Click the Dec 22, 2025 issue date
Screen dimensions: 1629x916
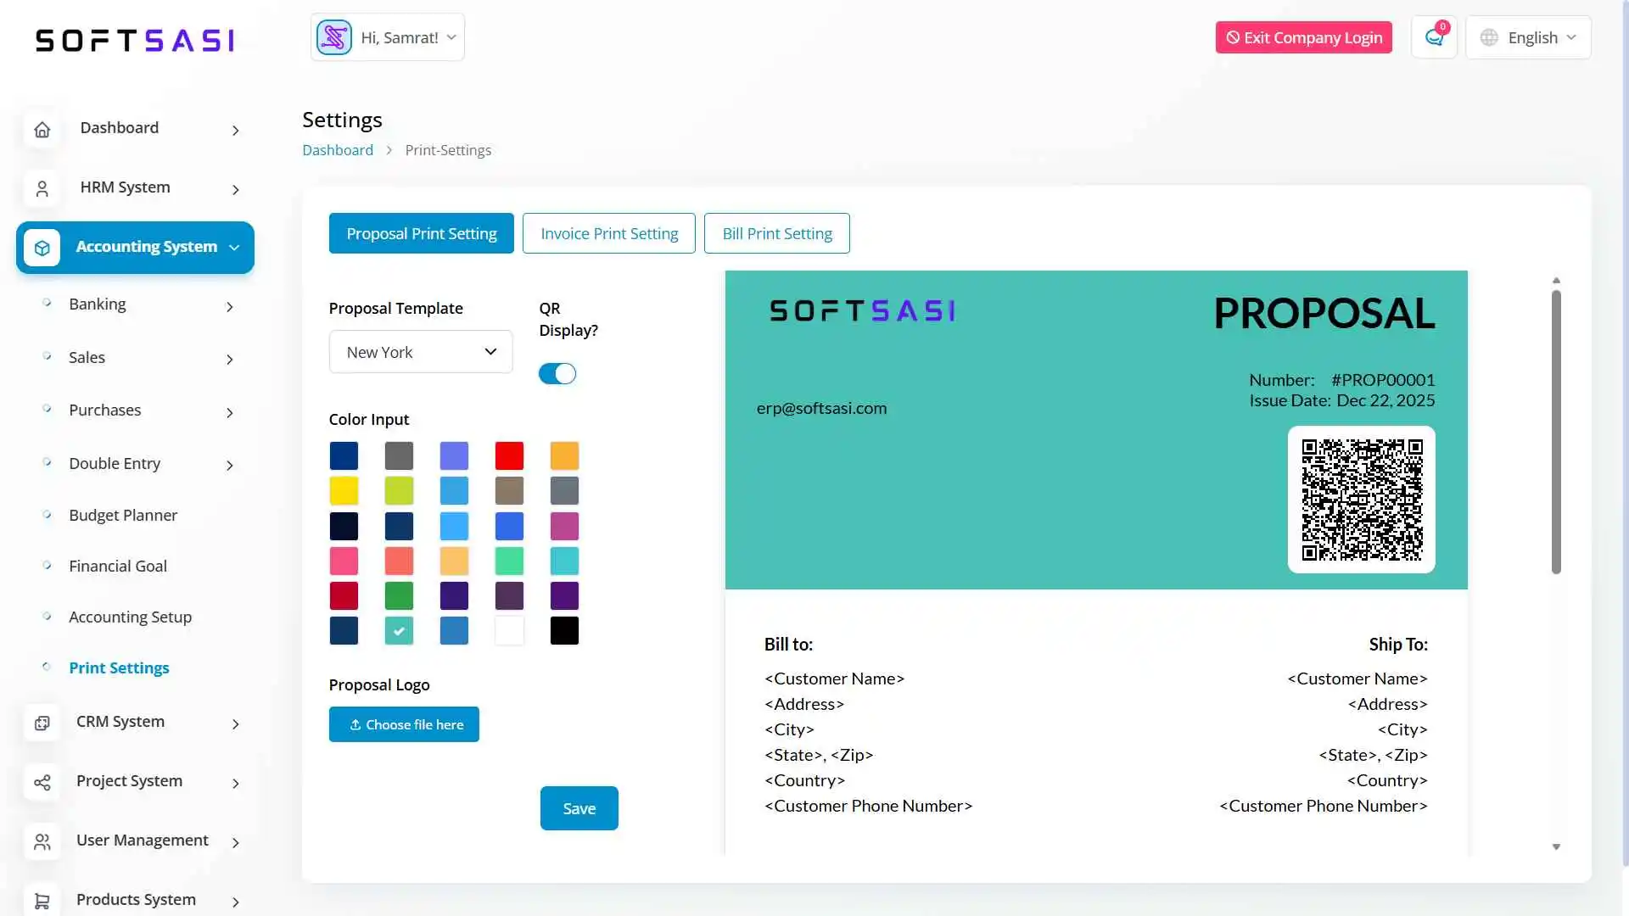[x=1385, y=400]
